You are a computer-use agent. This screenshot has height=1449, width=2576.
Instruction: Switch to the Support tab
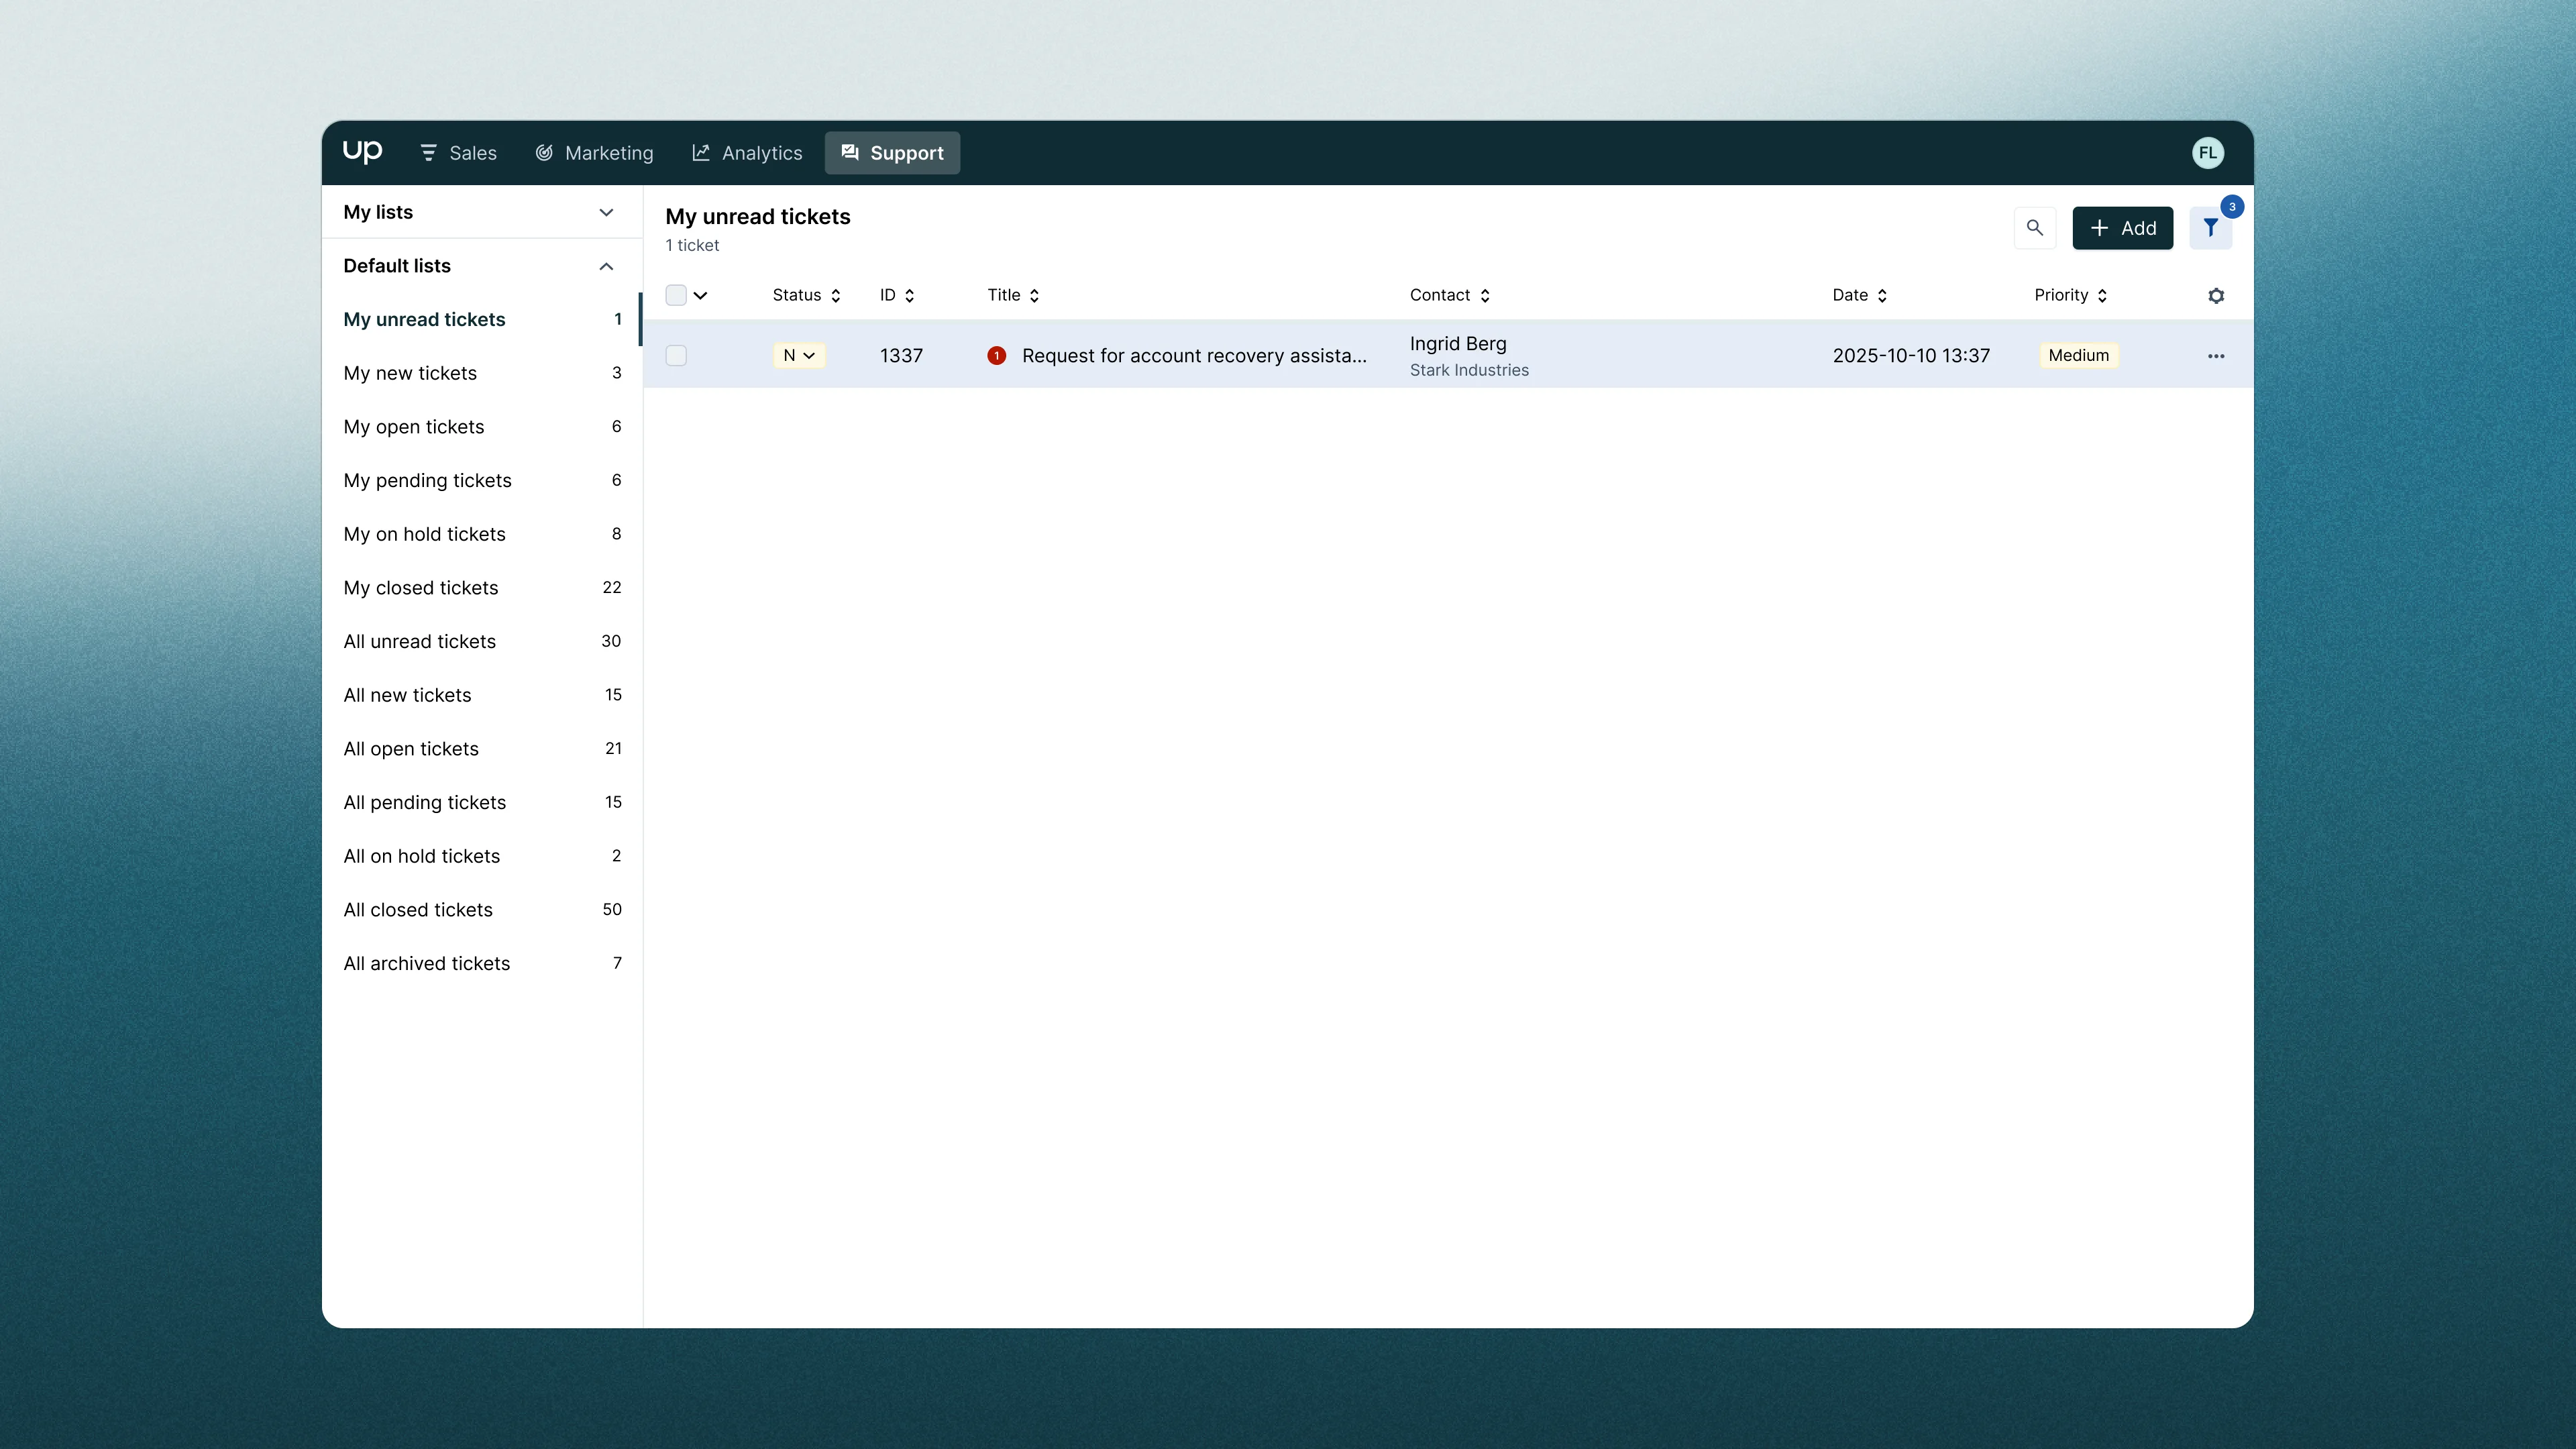(x=892, y=153)
